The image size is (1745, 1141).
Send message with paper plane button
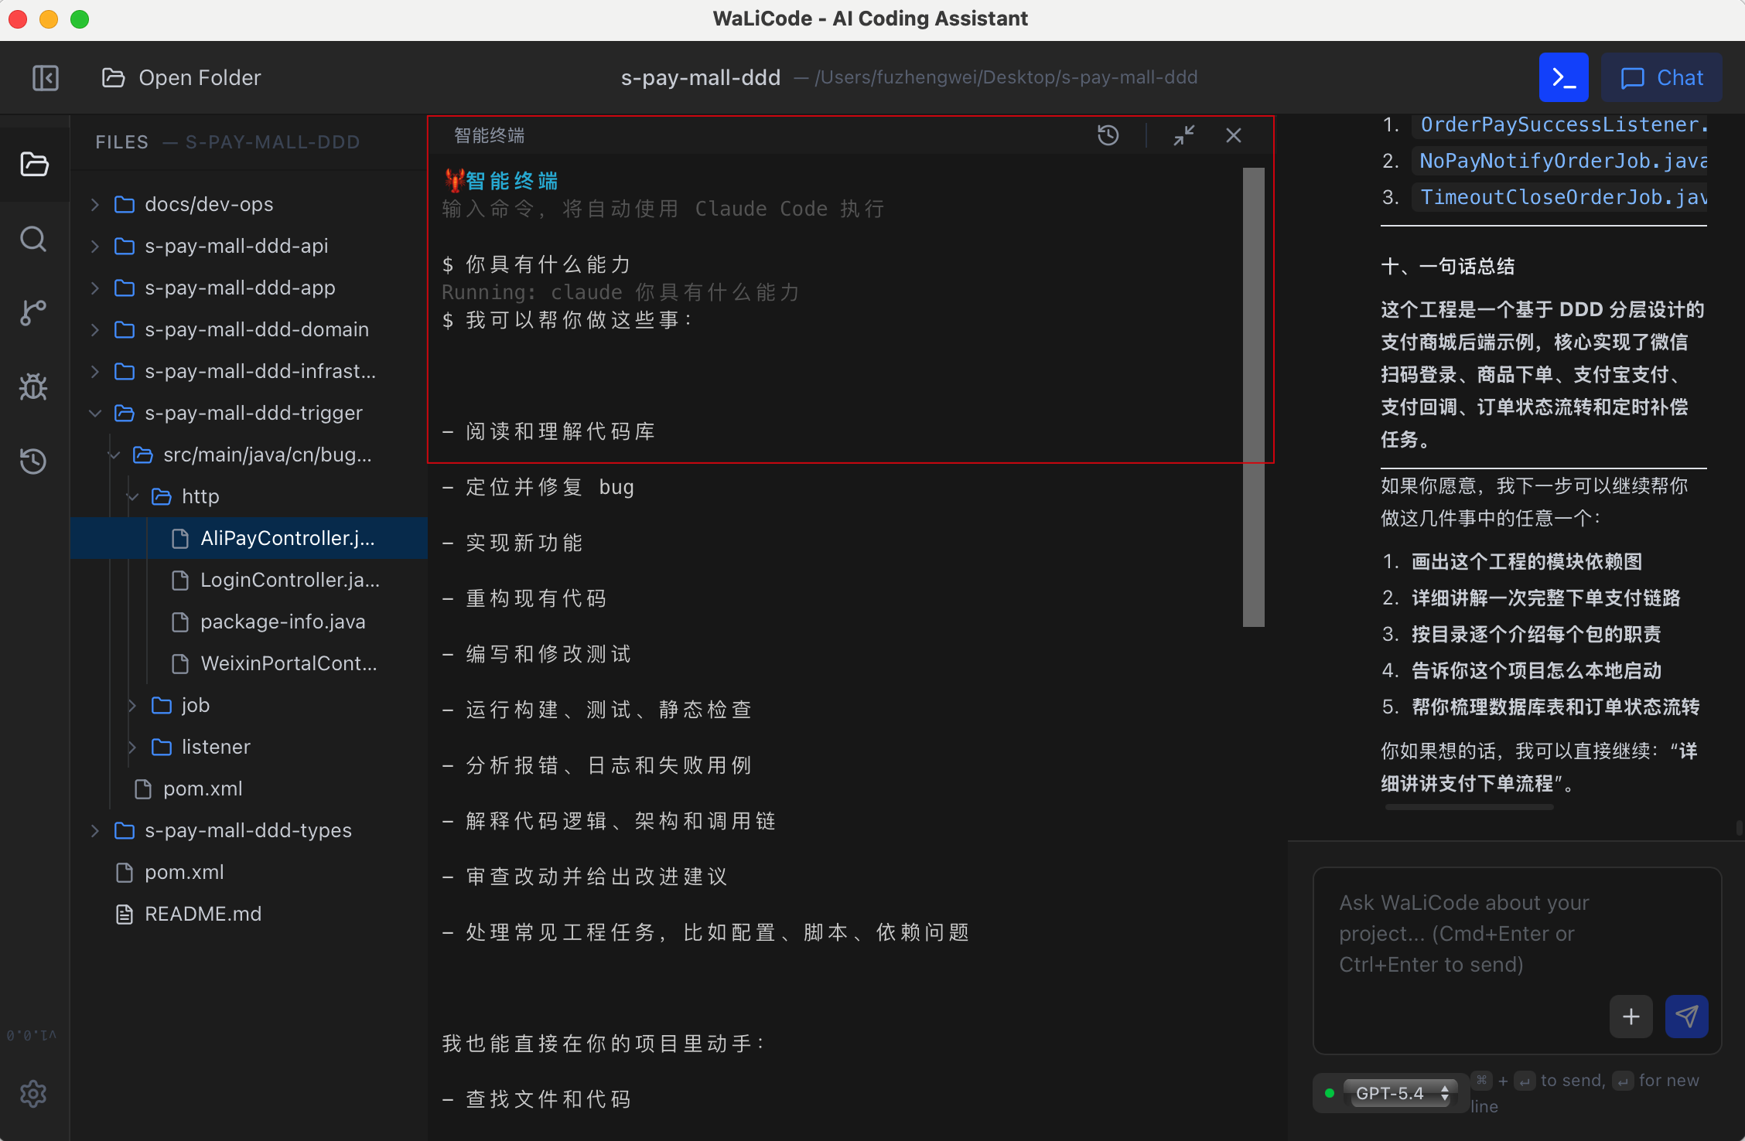(x=1686, y=1017)
